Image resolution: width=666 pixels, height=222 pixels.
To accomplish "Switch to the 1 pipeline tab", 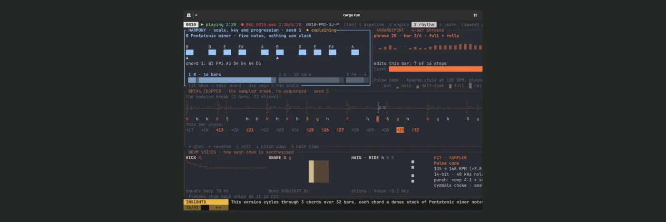I will pos(372,24).
